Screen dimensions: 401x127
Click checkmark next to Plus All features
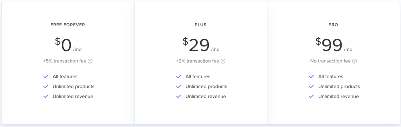coord(179,77)
